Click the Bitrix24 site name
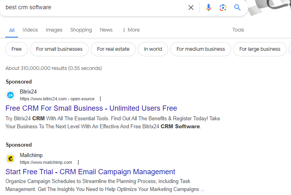This screenshot has width=291, height=195. point(28,92)
